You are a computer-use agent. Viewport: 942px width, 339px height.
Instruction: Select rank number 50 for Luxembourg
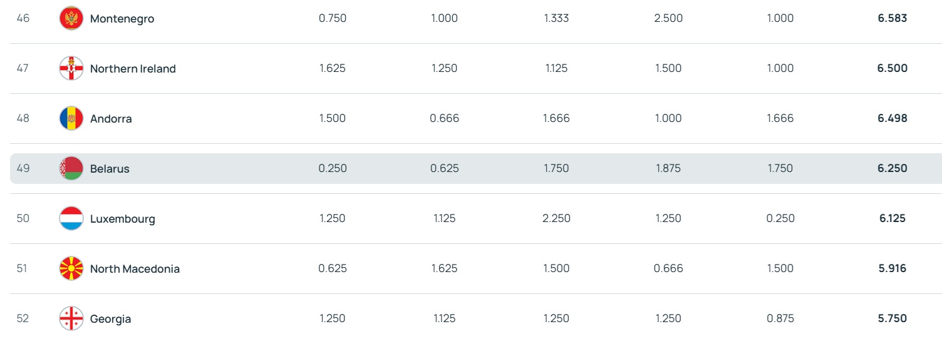(23, 218)
